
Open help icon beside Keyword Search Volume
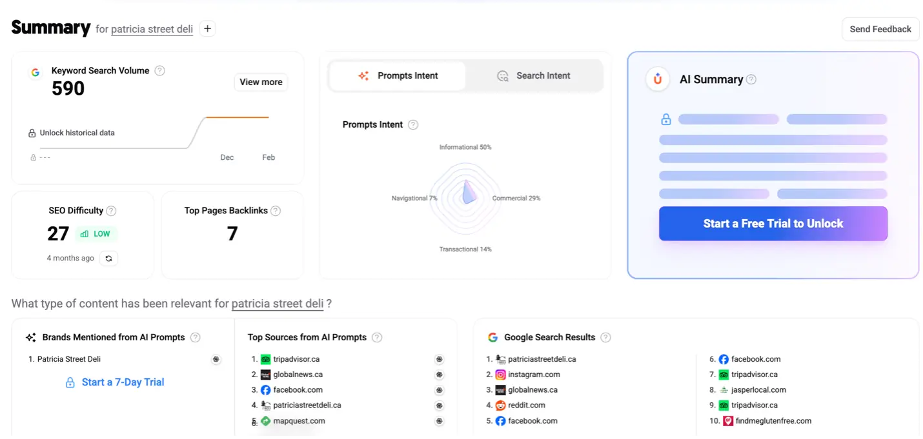tap(160, 71)
